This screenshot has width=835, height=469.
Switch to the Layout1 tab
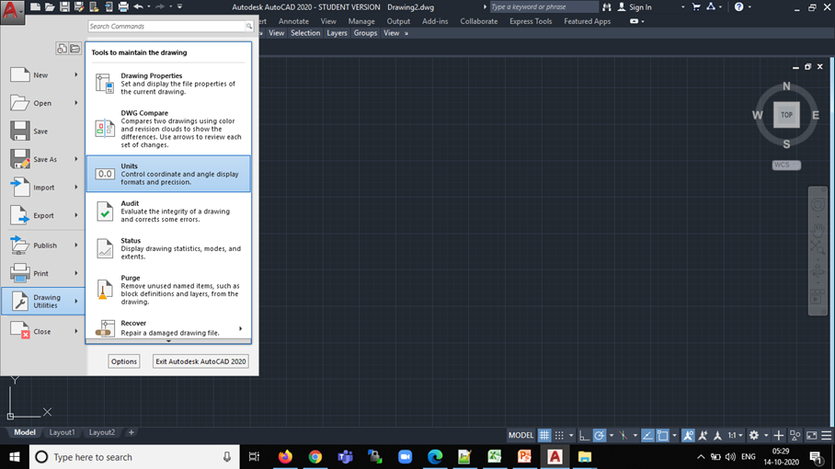coord(62,432)
